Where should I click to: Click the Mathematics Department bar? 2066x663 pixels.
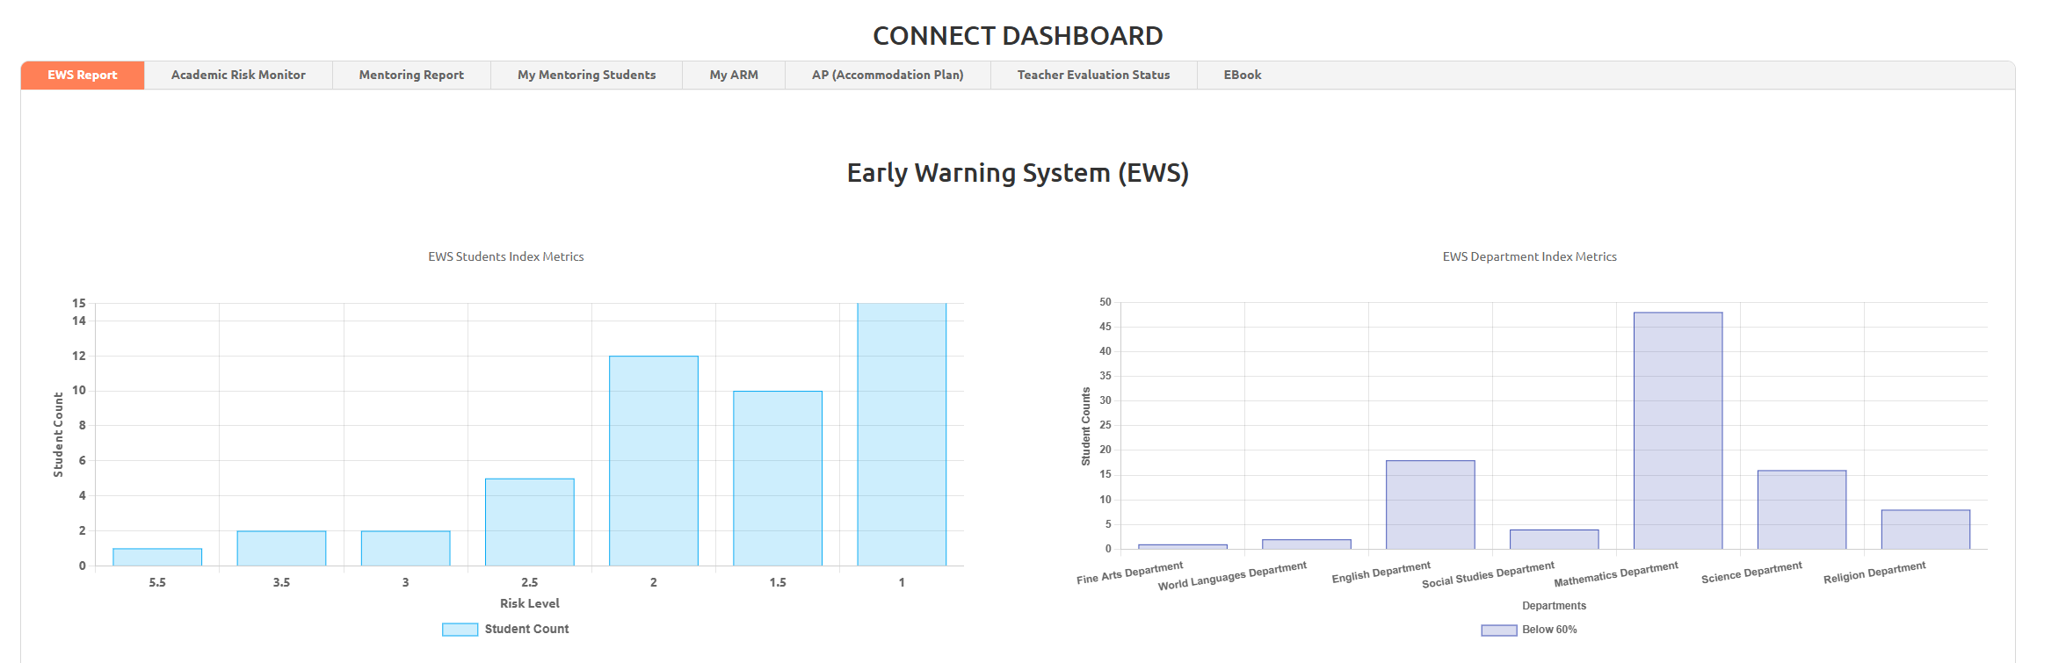pos(1678,431)
